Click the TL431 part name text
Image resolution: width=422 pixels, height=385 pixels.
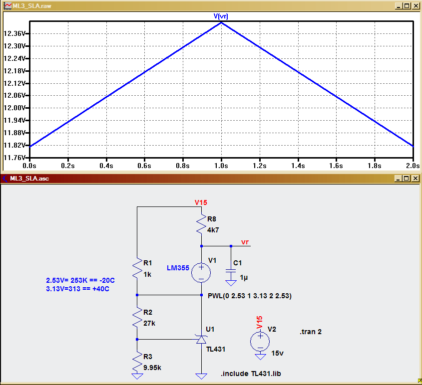point(216,349)
